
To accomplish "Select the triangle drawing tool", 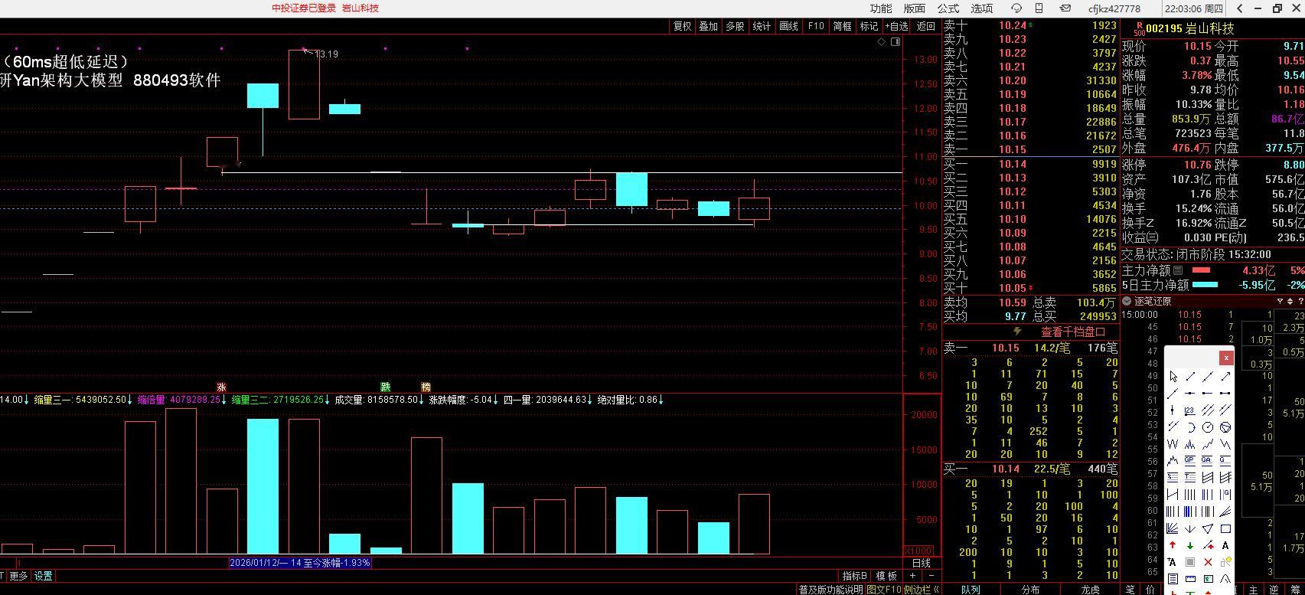I will pos(1208,528).
